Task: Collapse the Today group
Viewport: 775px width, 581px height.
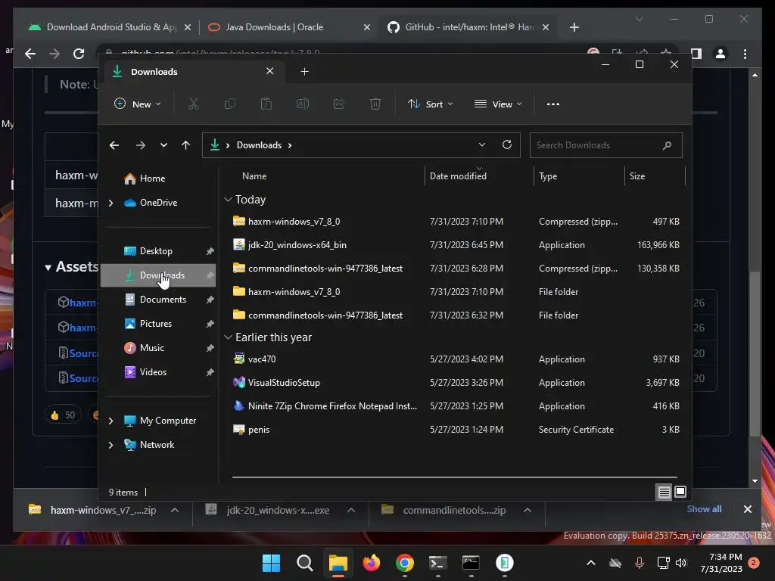Action: click(x=228, y=200)
